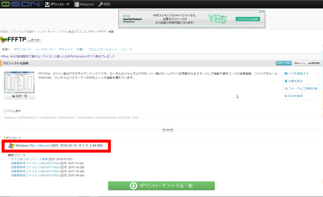Click RSSを取得 feed link
The width and height of the screenshot is (323, 197).
[x=294, y=96]
